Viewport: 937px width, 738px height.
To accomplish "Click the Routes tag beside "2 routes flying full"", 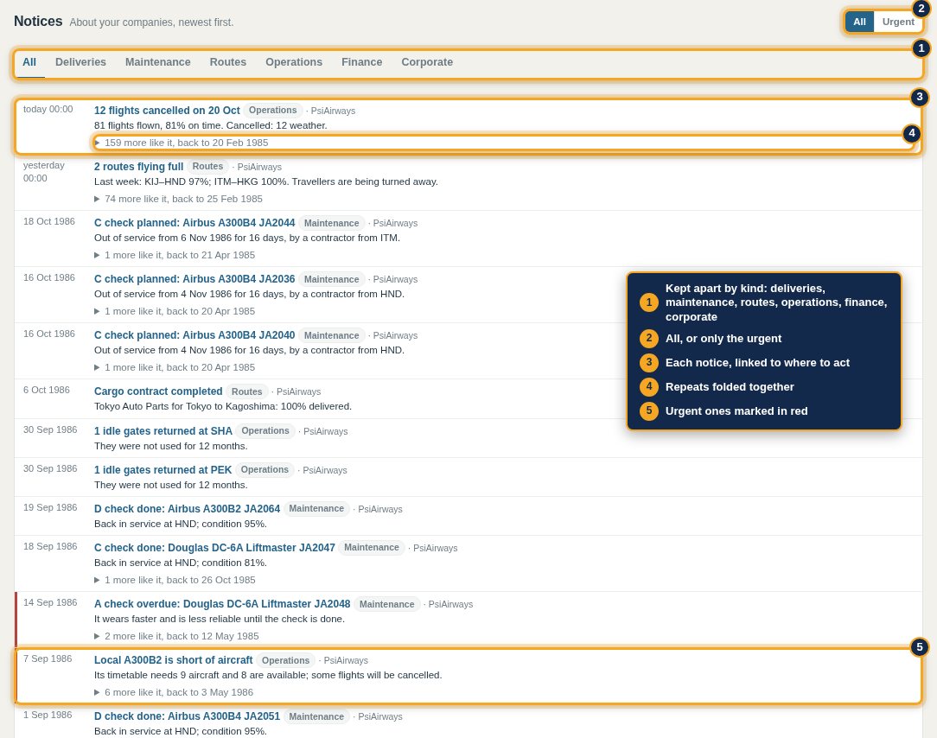I will click(x=207, y=167).
